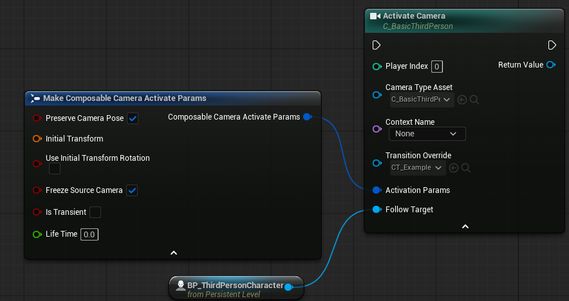Click the browse magnifier icon beside Transition Override
This screenshot has height=301, width=569.
pos(466,167)
